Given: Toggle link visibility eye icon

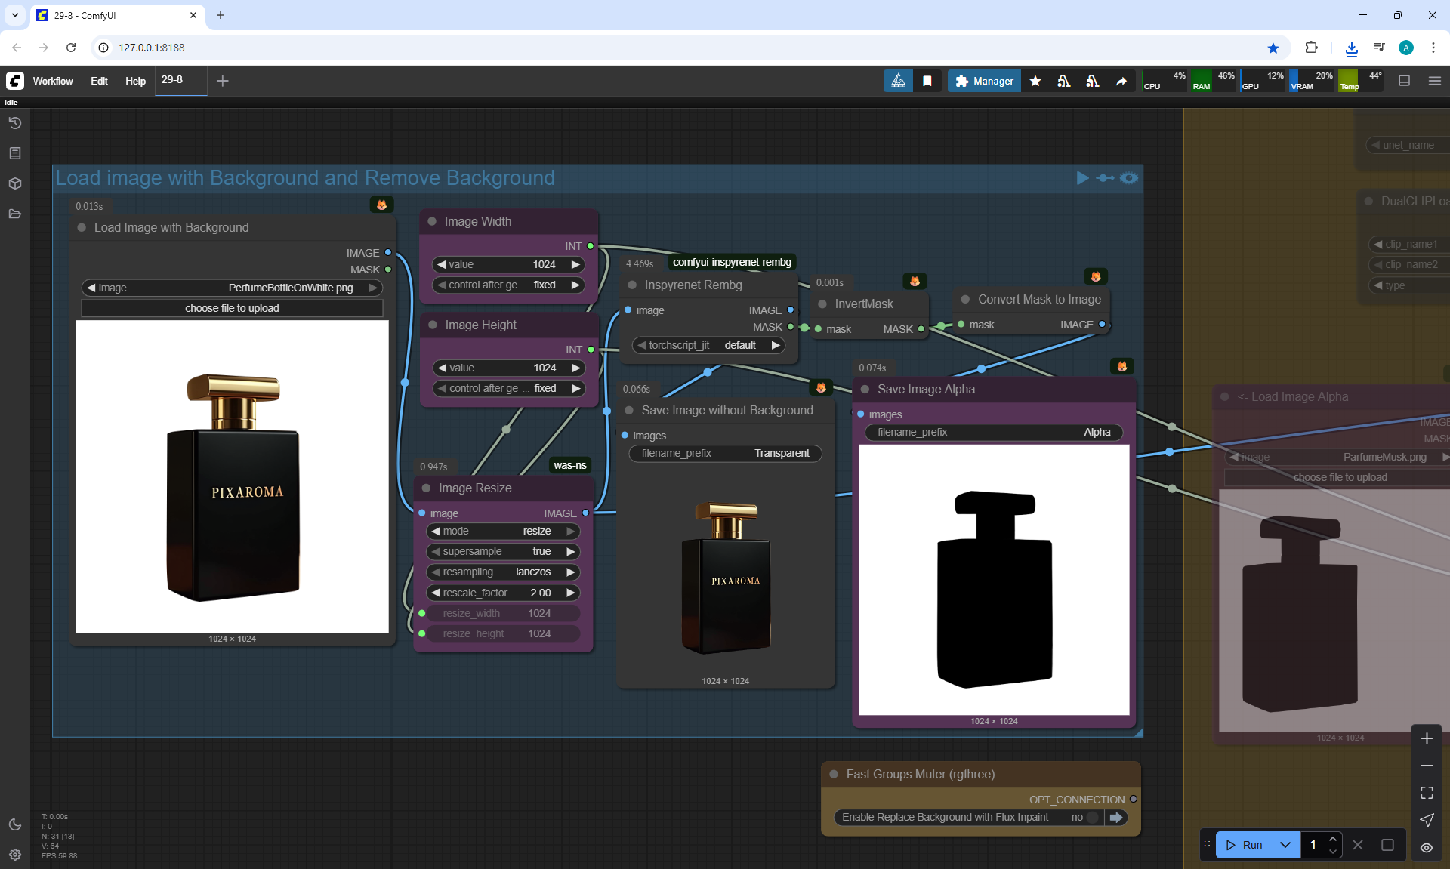Looking at the screenshot, I should click(1427, 848).
